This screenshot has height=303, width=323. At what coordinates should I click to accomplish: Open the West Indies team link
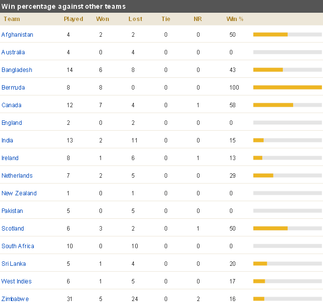(x=17, y=281)
